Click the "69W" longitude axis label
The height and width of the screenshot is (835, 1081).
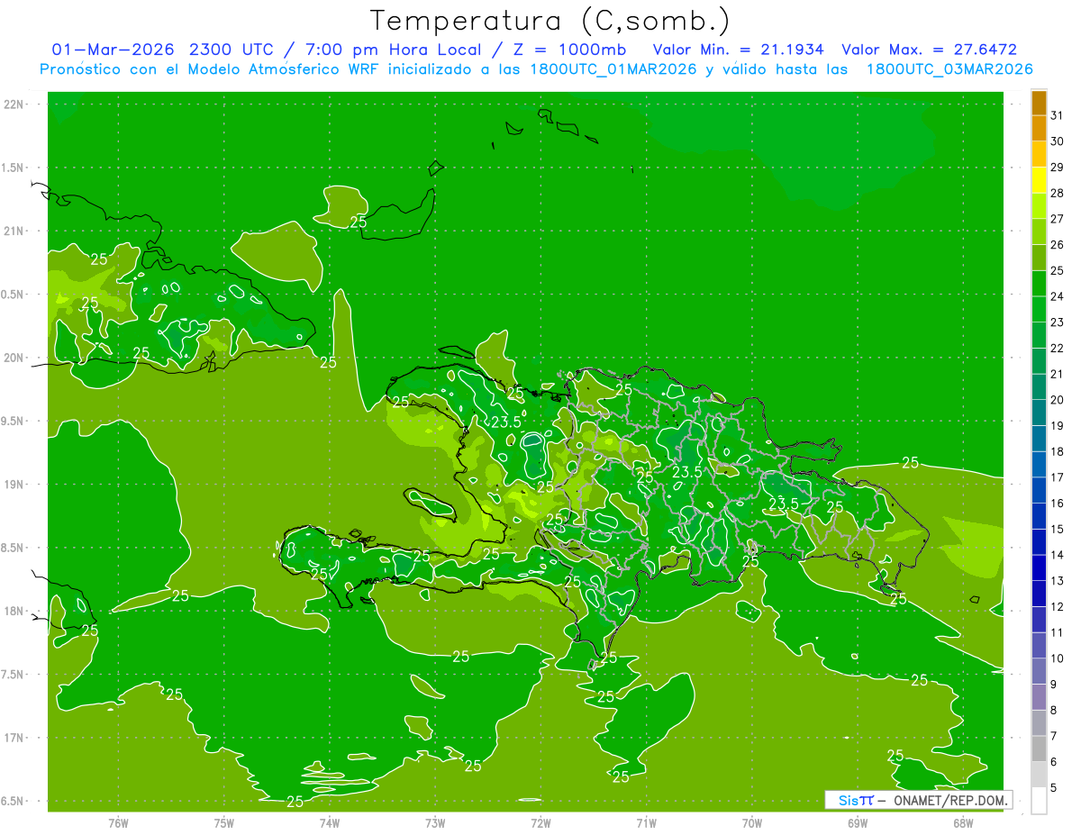[x=858, y=823]
